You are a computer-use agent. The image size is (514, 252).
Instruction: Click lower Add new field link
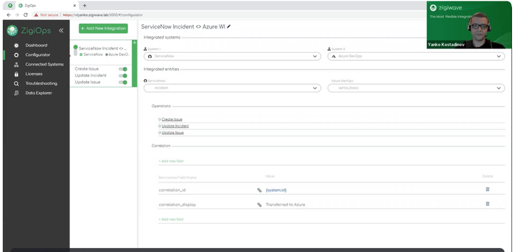coord(171,220)
